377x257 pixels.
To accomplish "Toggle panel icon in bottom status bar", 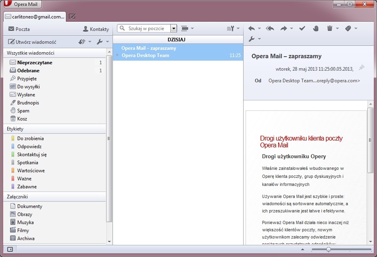I will [x=10, y=249].
